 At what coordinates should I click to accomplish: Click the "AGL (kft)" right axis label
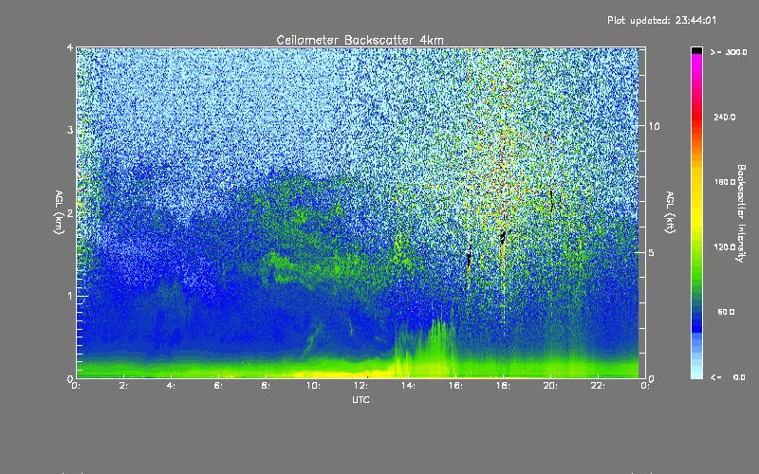[671, 212]
